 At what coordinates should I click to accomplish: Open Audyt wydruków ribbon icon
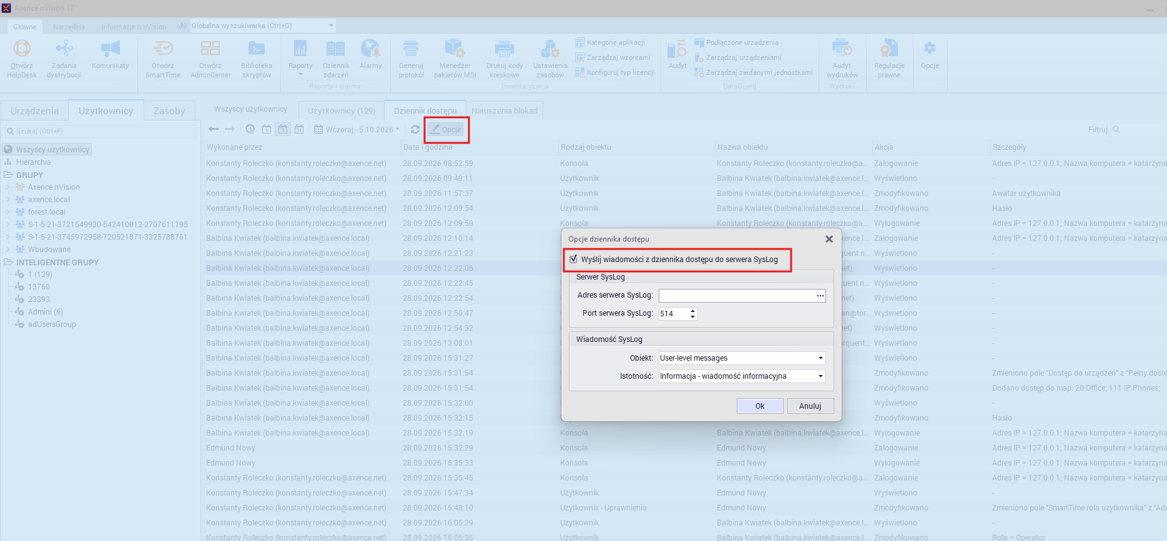[x=842, y=59]
